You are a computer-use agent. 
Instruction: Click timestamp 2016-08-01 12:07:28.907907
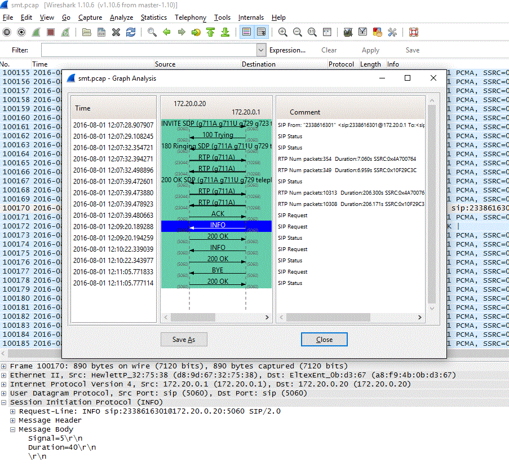click(113, 125)
